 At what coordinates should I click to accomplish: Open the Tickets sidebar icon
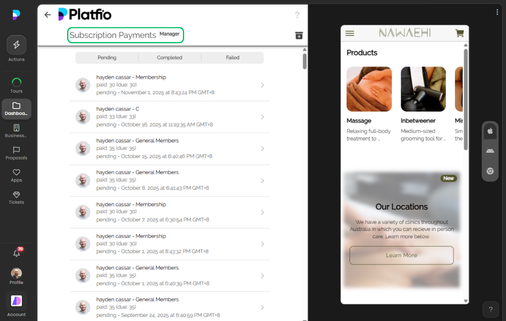pyautogui.click(x=16, y=195)
